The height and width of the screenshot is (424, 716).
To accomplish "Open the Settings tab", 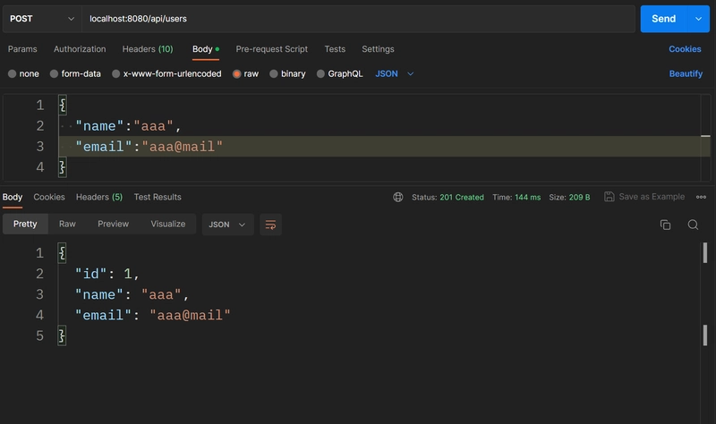I will click(378, 49).
